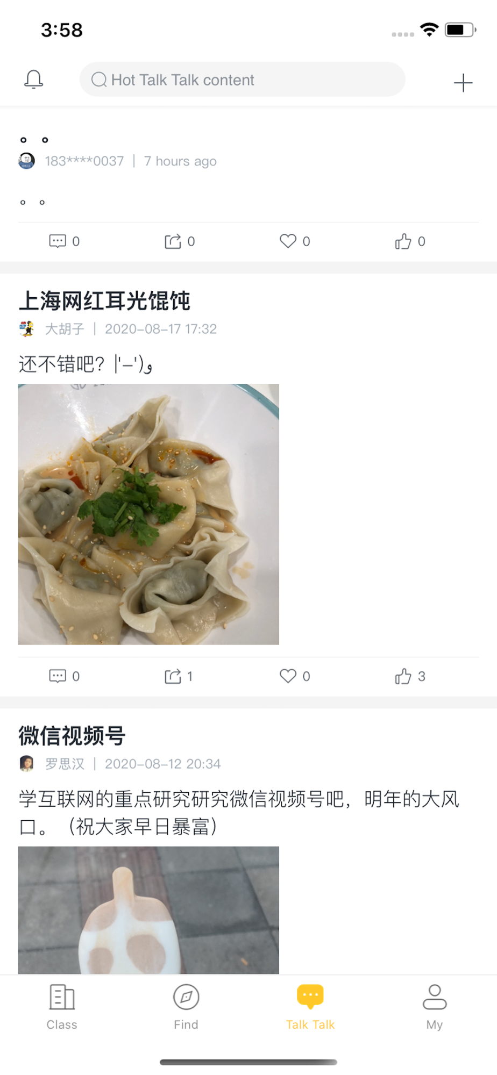Image resolution: width=497 pixels, height=1075 pixels.
Task: Share the 183****0037 post
Action: (x=179, y=241)
